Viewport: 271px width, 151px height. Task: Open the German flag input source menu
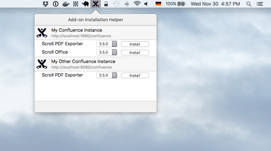coord(158,4)
